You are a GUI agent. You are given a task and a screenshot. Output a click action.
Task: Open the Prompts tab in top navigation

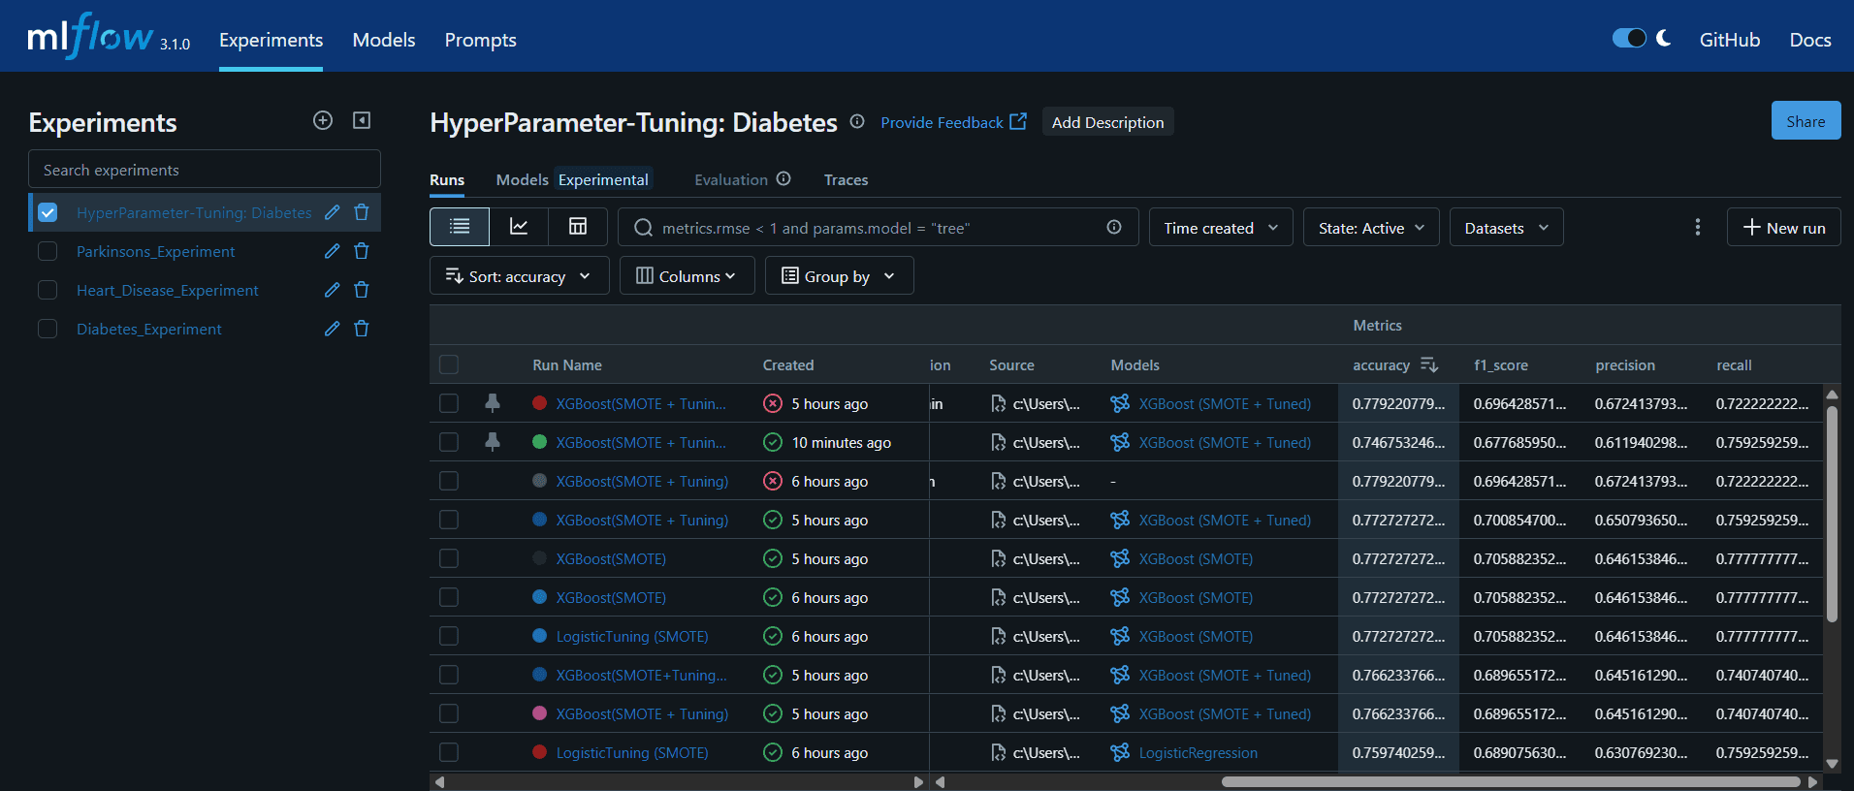pos(480,40)
